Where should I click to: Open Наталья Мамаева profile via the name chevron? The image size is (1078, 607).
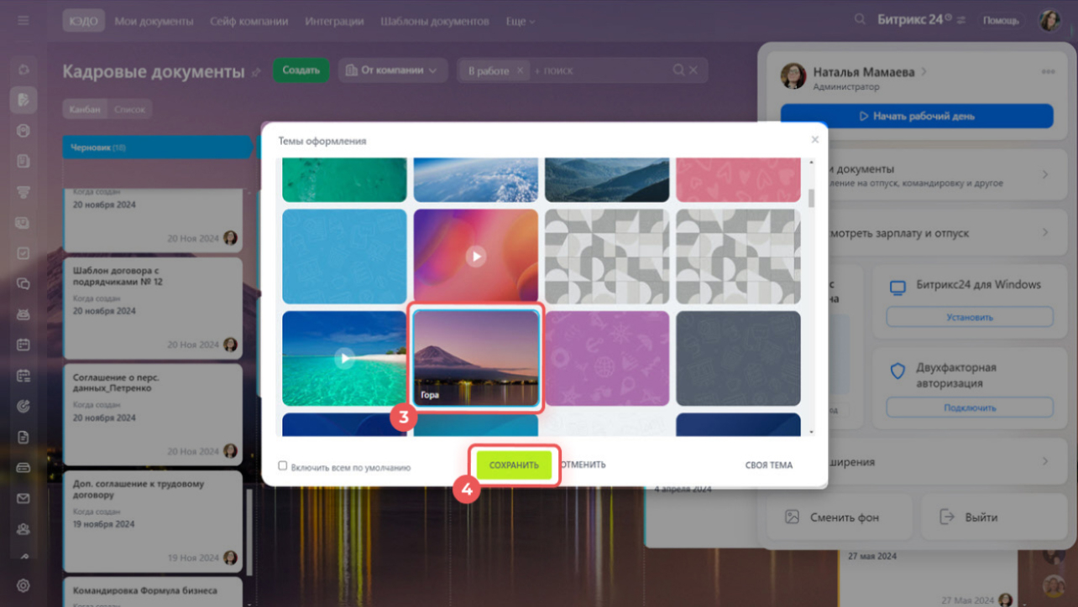point(924,72)
